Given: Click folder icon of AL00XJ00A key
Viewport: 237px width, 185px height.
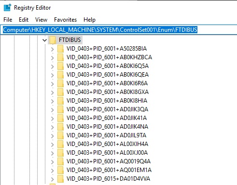Looking at the screenshot, I should click(60, 153).
